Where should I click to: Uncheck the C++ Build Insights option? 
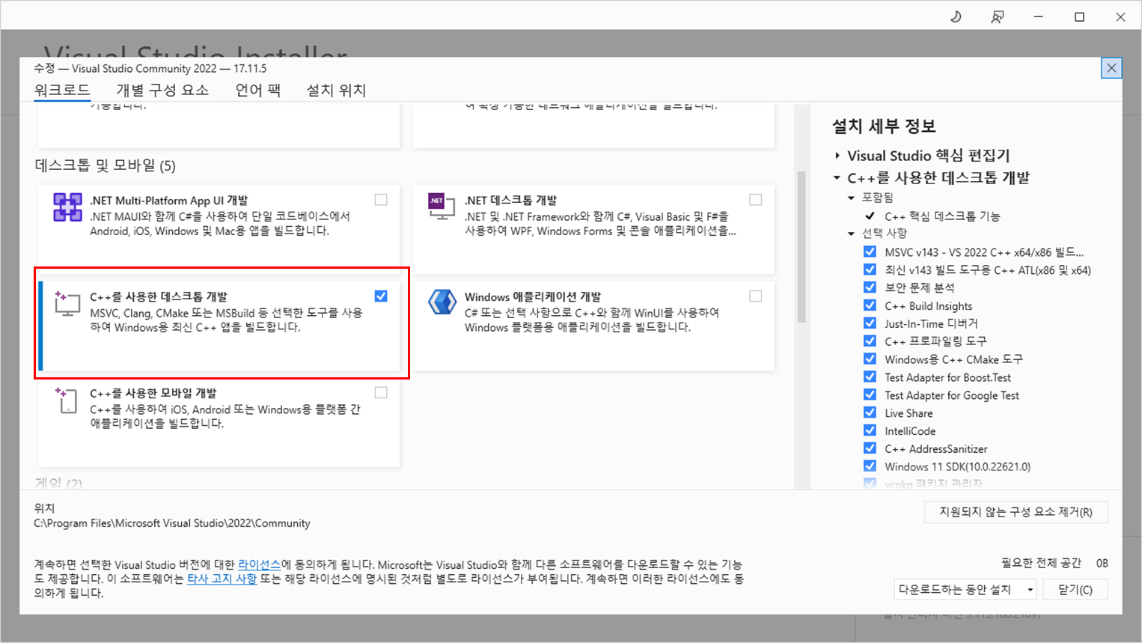click(870, 305)
